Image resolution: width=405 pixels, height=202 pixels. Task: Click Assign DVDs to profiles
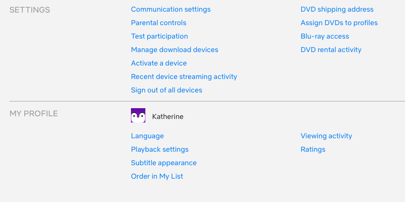click(x=339, y=23)
